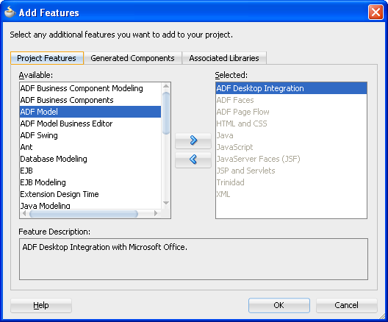Confirm with the OK button
This screenshot has height=322, width=388.
click(x=279, y=305)
